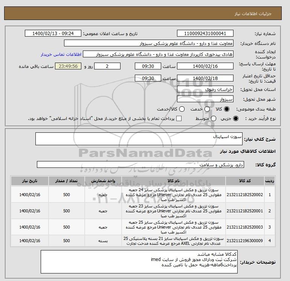Click the size 23 spinal needle item name

pos(174,211)
